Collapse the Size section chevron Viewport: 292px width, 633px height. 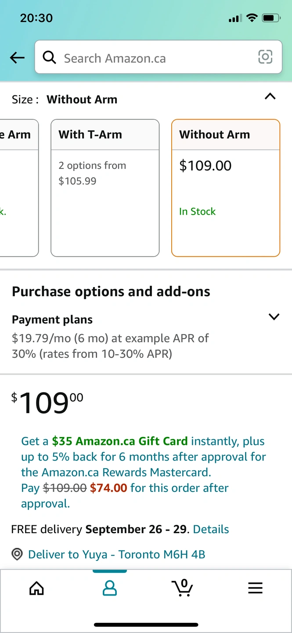click(x=270, y=97)
